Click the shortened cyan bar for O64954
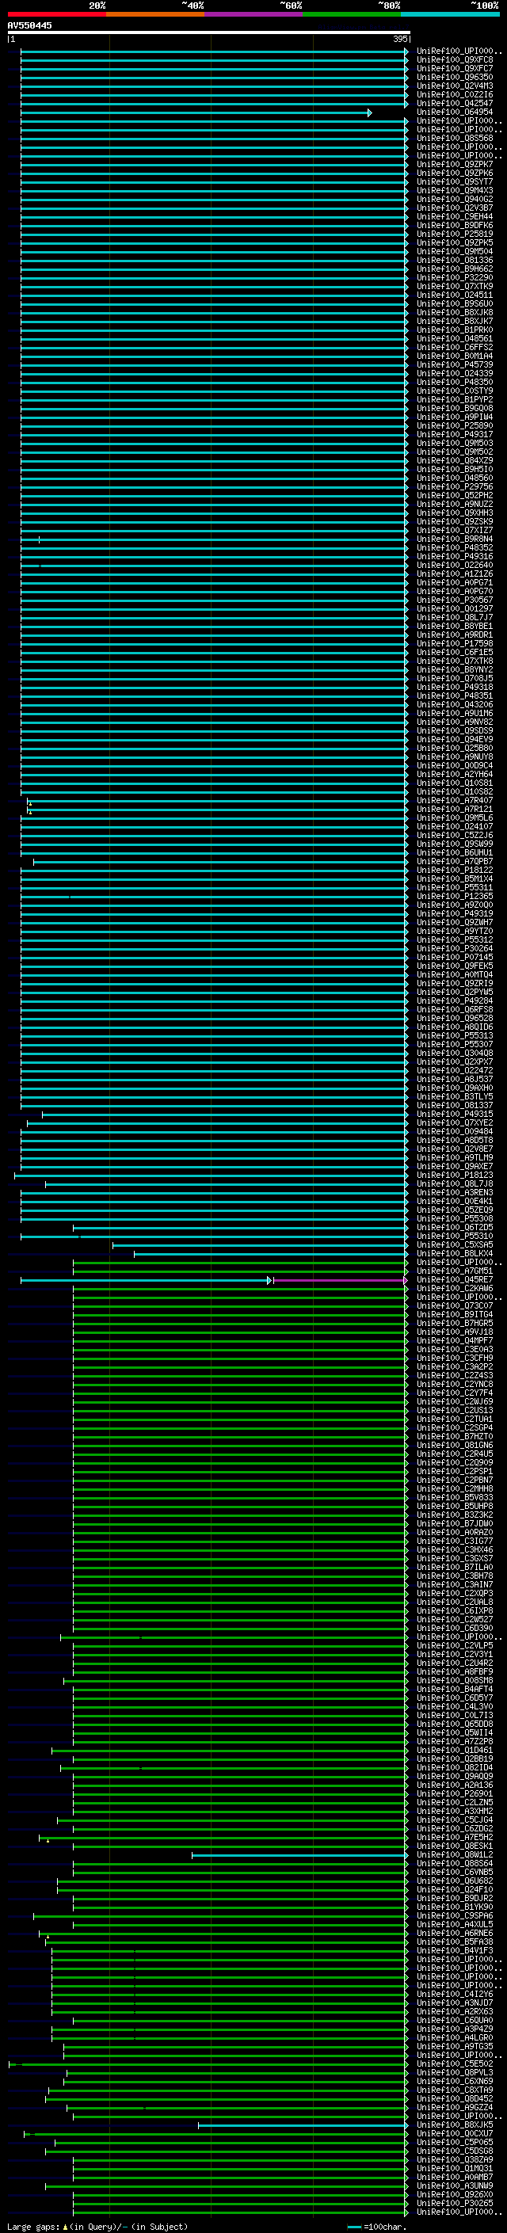 194,112
